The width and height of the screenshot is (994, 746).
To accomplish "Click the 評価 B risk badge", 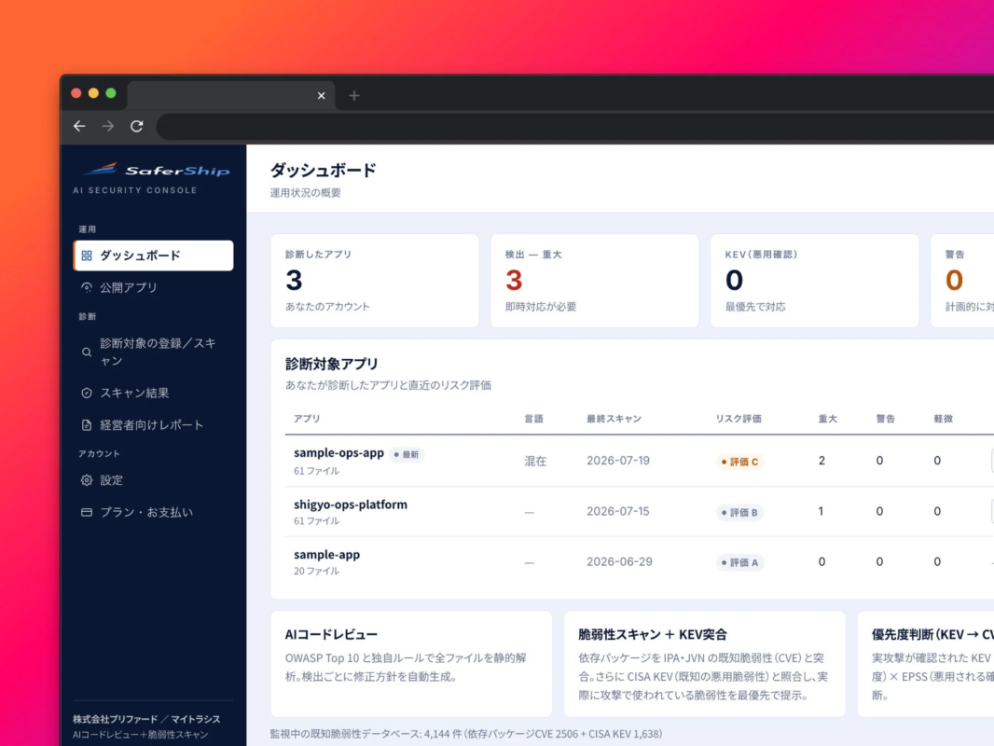I will point(739,512).
